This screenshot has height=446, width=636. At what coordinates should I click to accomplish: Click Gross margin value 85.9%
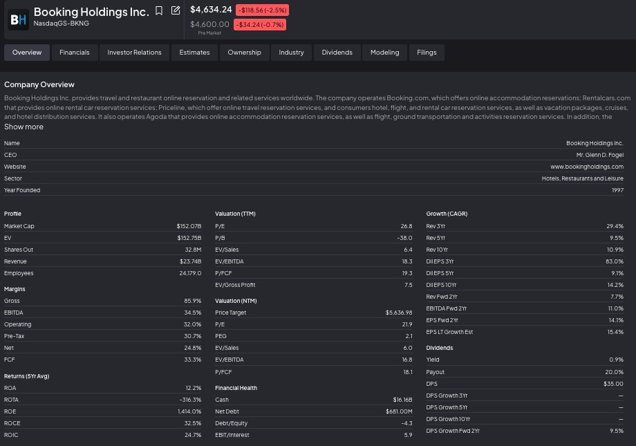tap(193, 301)
